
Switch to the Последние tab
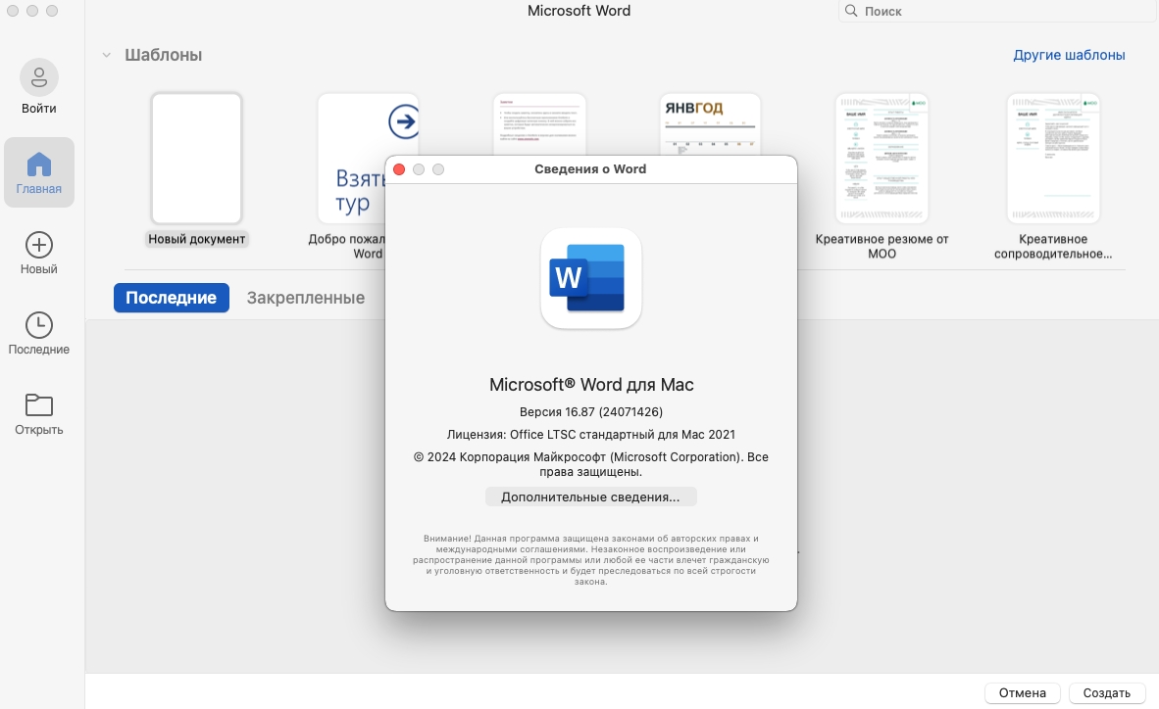[171, 298]
